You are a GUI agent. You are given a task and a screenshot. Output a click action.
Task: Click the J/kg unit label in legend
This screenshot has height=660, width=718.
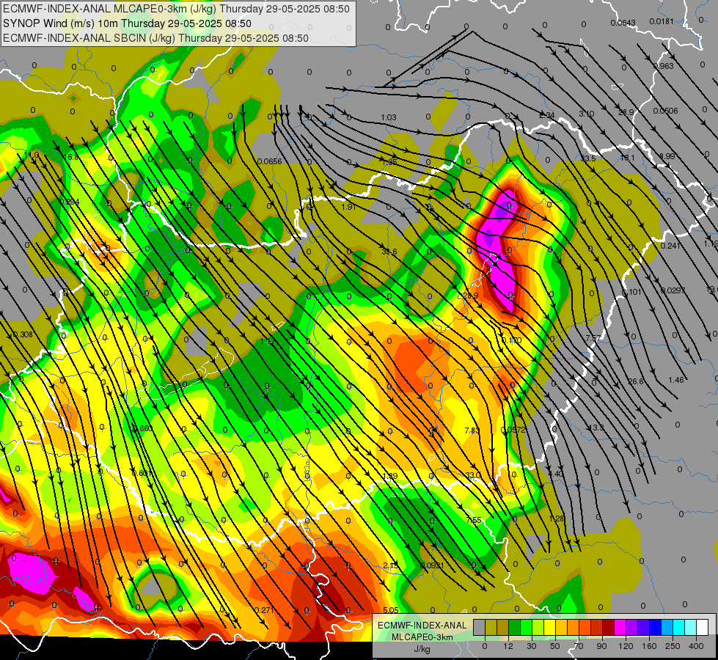[422, 649]
